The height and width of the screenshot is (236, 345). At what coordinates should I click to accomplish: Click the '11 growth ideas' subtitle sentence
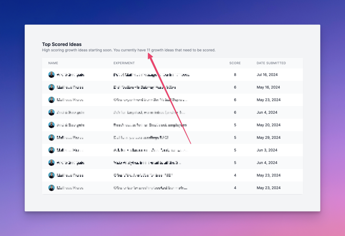click(129, 50)
